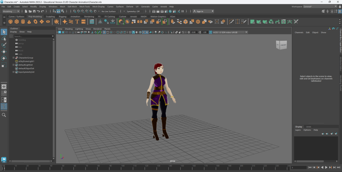The image size is (342, 172).
Task: Create a polygon cube from the shelf
Action: click(x=17, y=22)
